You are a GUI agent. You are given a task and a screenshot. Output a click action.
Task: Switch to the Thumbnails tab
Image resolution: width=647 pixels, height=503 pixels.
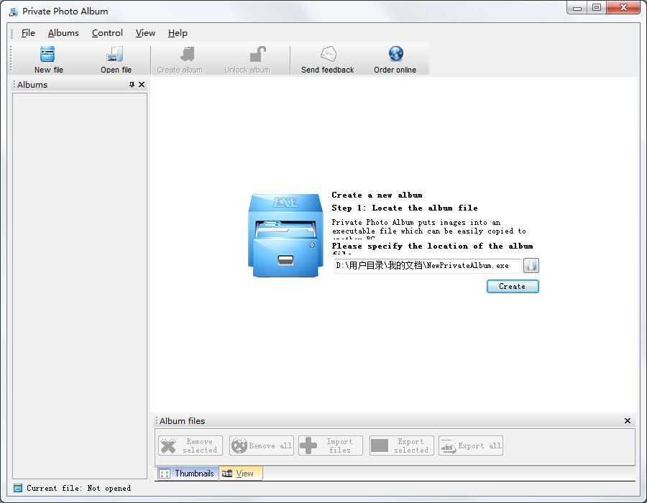tap(187, 474)
